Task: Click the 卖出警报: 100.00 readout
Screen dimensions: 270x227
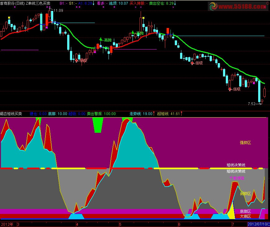Action: (101, 114)
